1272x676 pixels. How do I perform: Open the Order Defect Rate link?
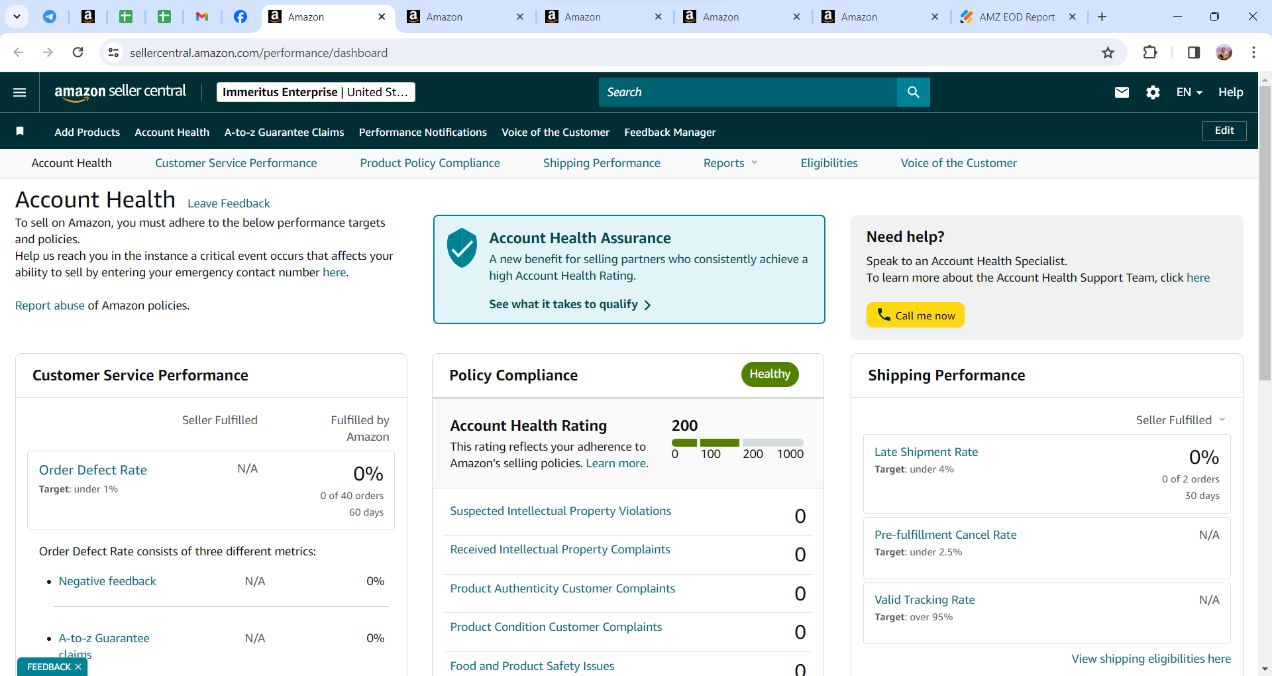(93, 470)
